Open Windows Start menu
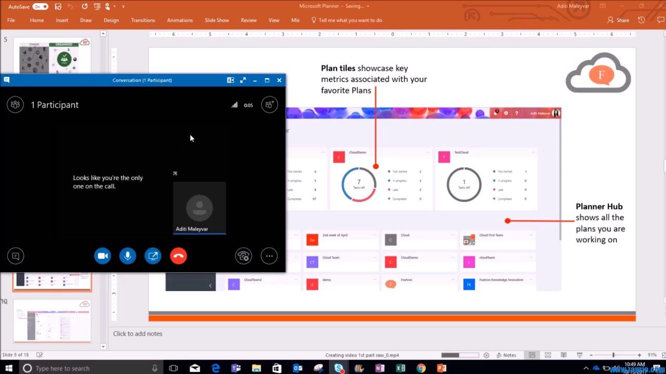 [9, 368]
